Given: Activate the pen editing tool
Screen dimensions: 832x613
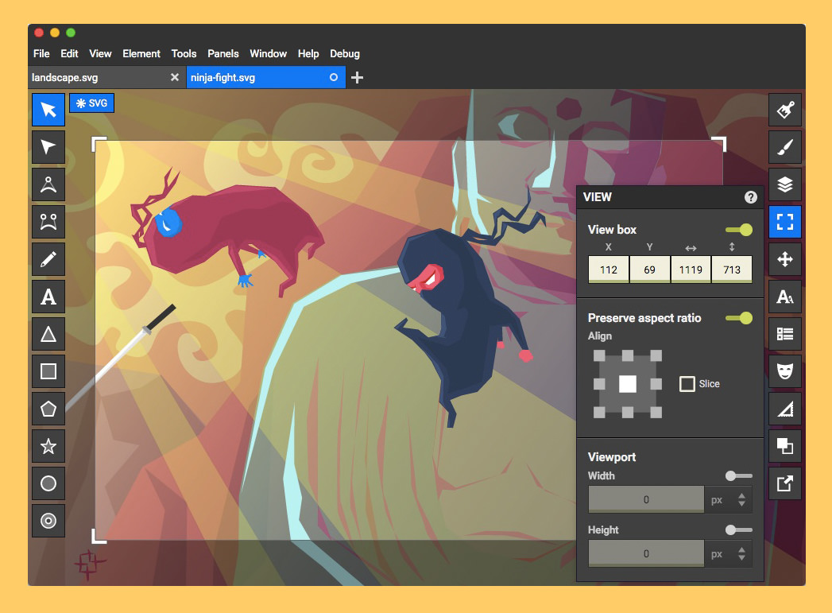Looking at the screenshot, I should (x=48, y=259).
